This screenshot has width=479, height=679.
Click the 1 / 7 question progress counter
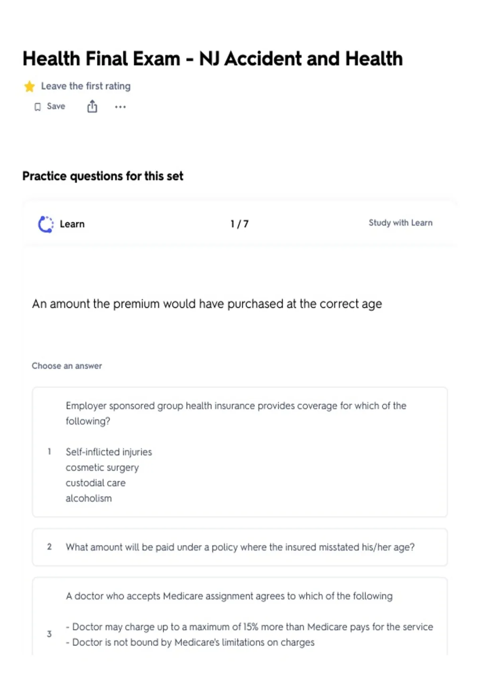point(239,224)
